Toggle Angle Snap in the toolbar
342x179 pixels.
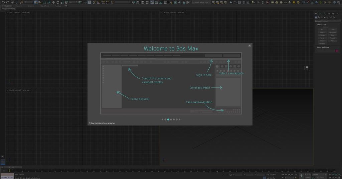click(x=99, y=2)
